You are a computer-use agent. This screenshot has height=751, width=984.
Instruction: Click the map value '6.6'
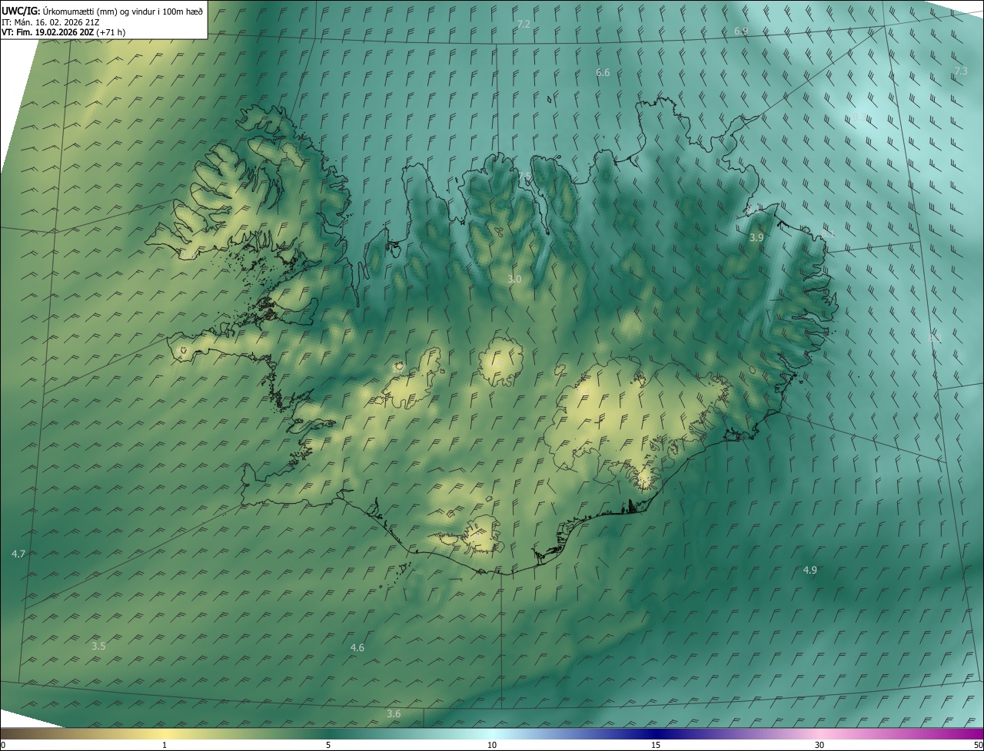coord(603,72)
